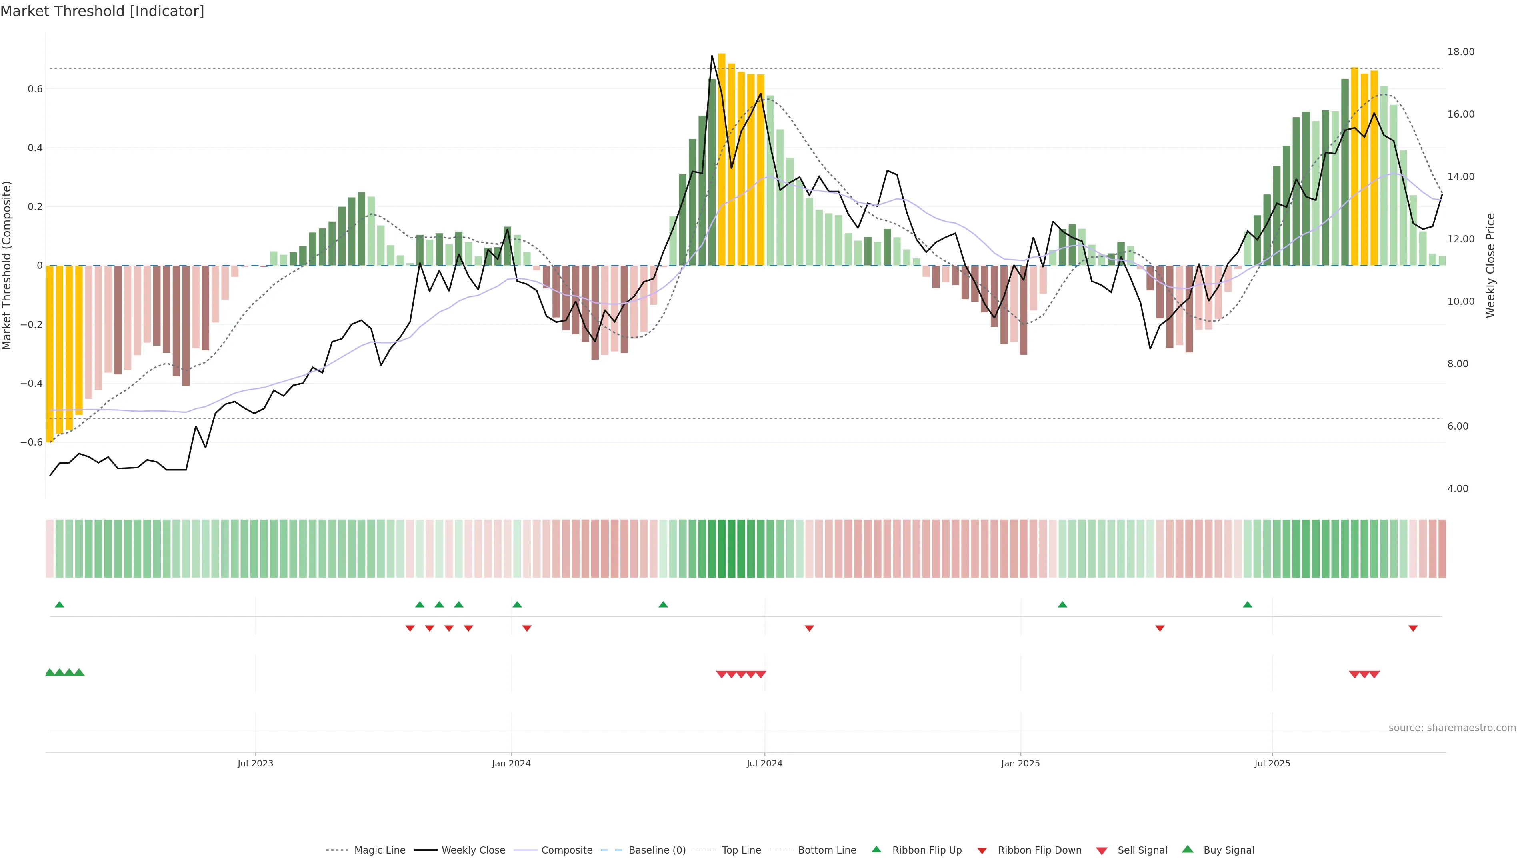Image resolution: width=1536 pixels, height=864 pixels.
Task: Click the darkest green ribbon bar near June 2024
Action: (x=722, y=548)
